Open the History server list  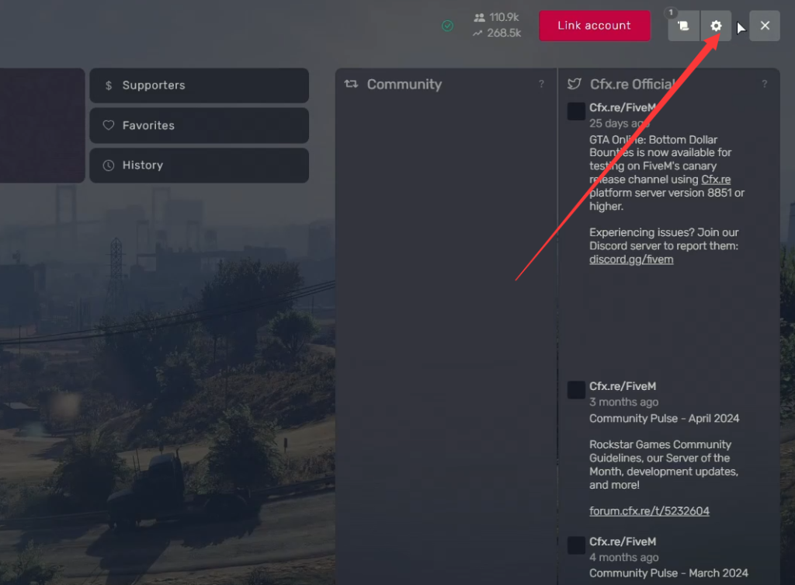pyautogui.click(x=200, y=165)
